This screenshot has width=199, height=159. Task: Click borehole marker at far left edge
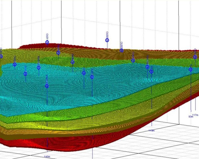1,57
